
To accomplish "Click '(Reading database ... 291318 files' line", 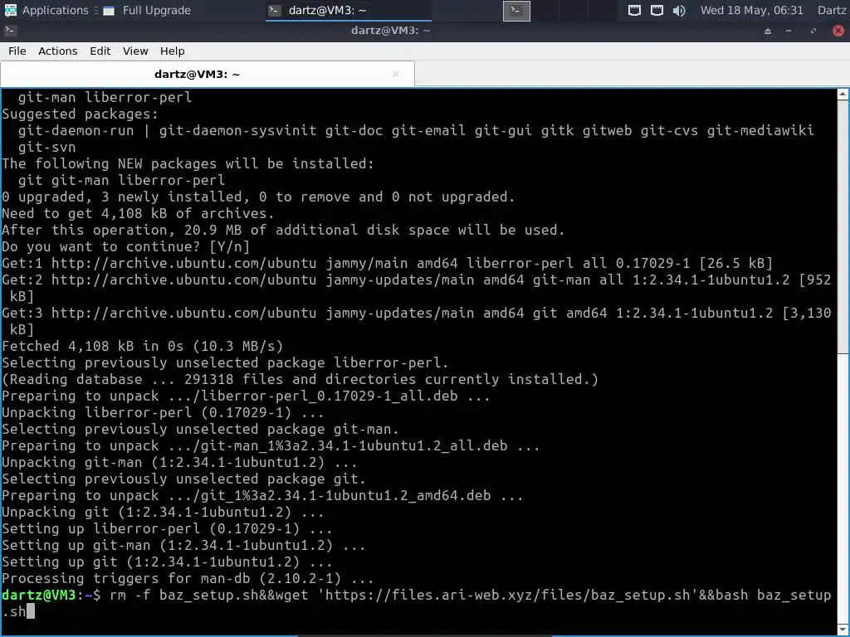I will [x=300, y=379].
